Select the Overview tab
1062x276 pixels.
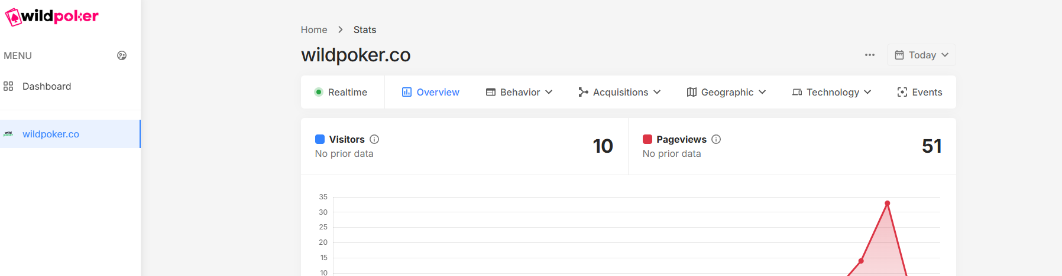[430, 92]
